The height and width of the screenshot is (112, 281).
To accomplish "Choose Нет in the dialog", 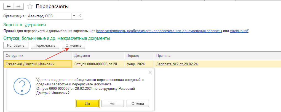I will 113,103.
